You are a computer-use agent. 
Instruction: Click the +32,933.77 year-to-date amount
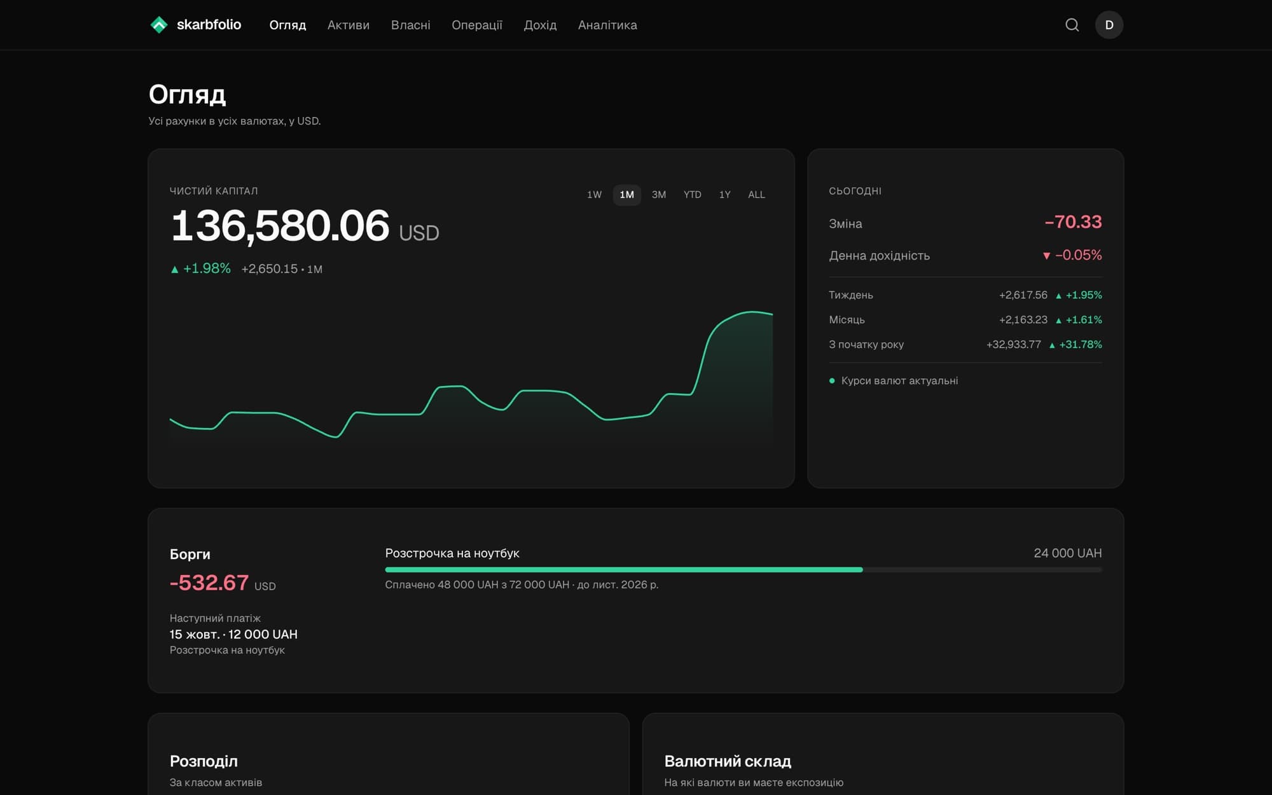coord(1014,345)
